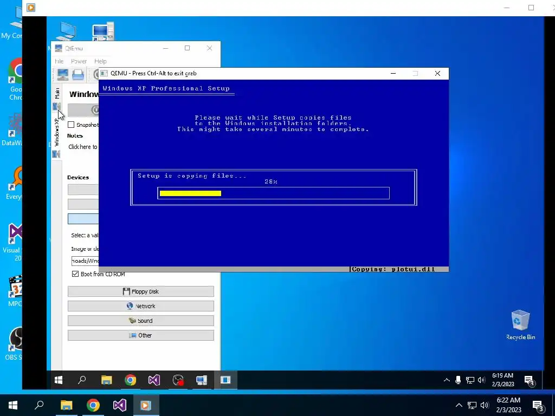Expand hidden icons in the outer system tray
The width and height of the screenshot is (555, 416).
pos(459,405)
